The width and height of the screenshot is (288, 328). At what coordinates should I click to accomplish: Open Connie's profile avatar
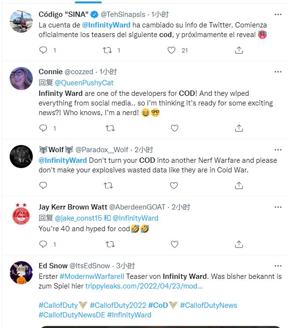click(21, 79)
